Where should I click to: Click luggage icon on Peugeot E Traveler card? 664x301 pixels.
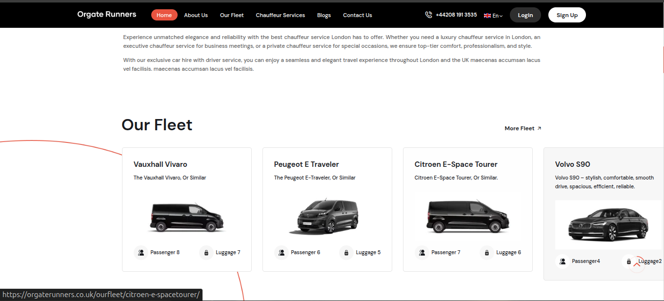point(346,253)
